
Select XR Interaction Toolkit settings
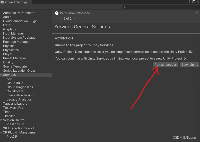click(19, 128)
